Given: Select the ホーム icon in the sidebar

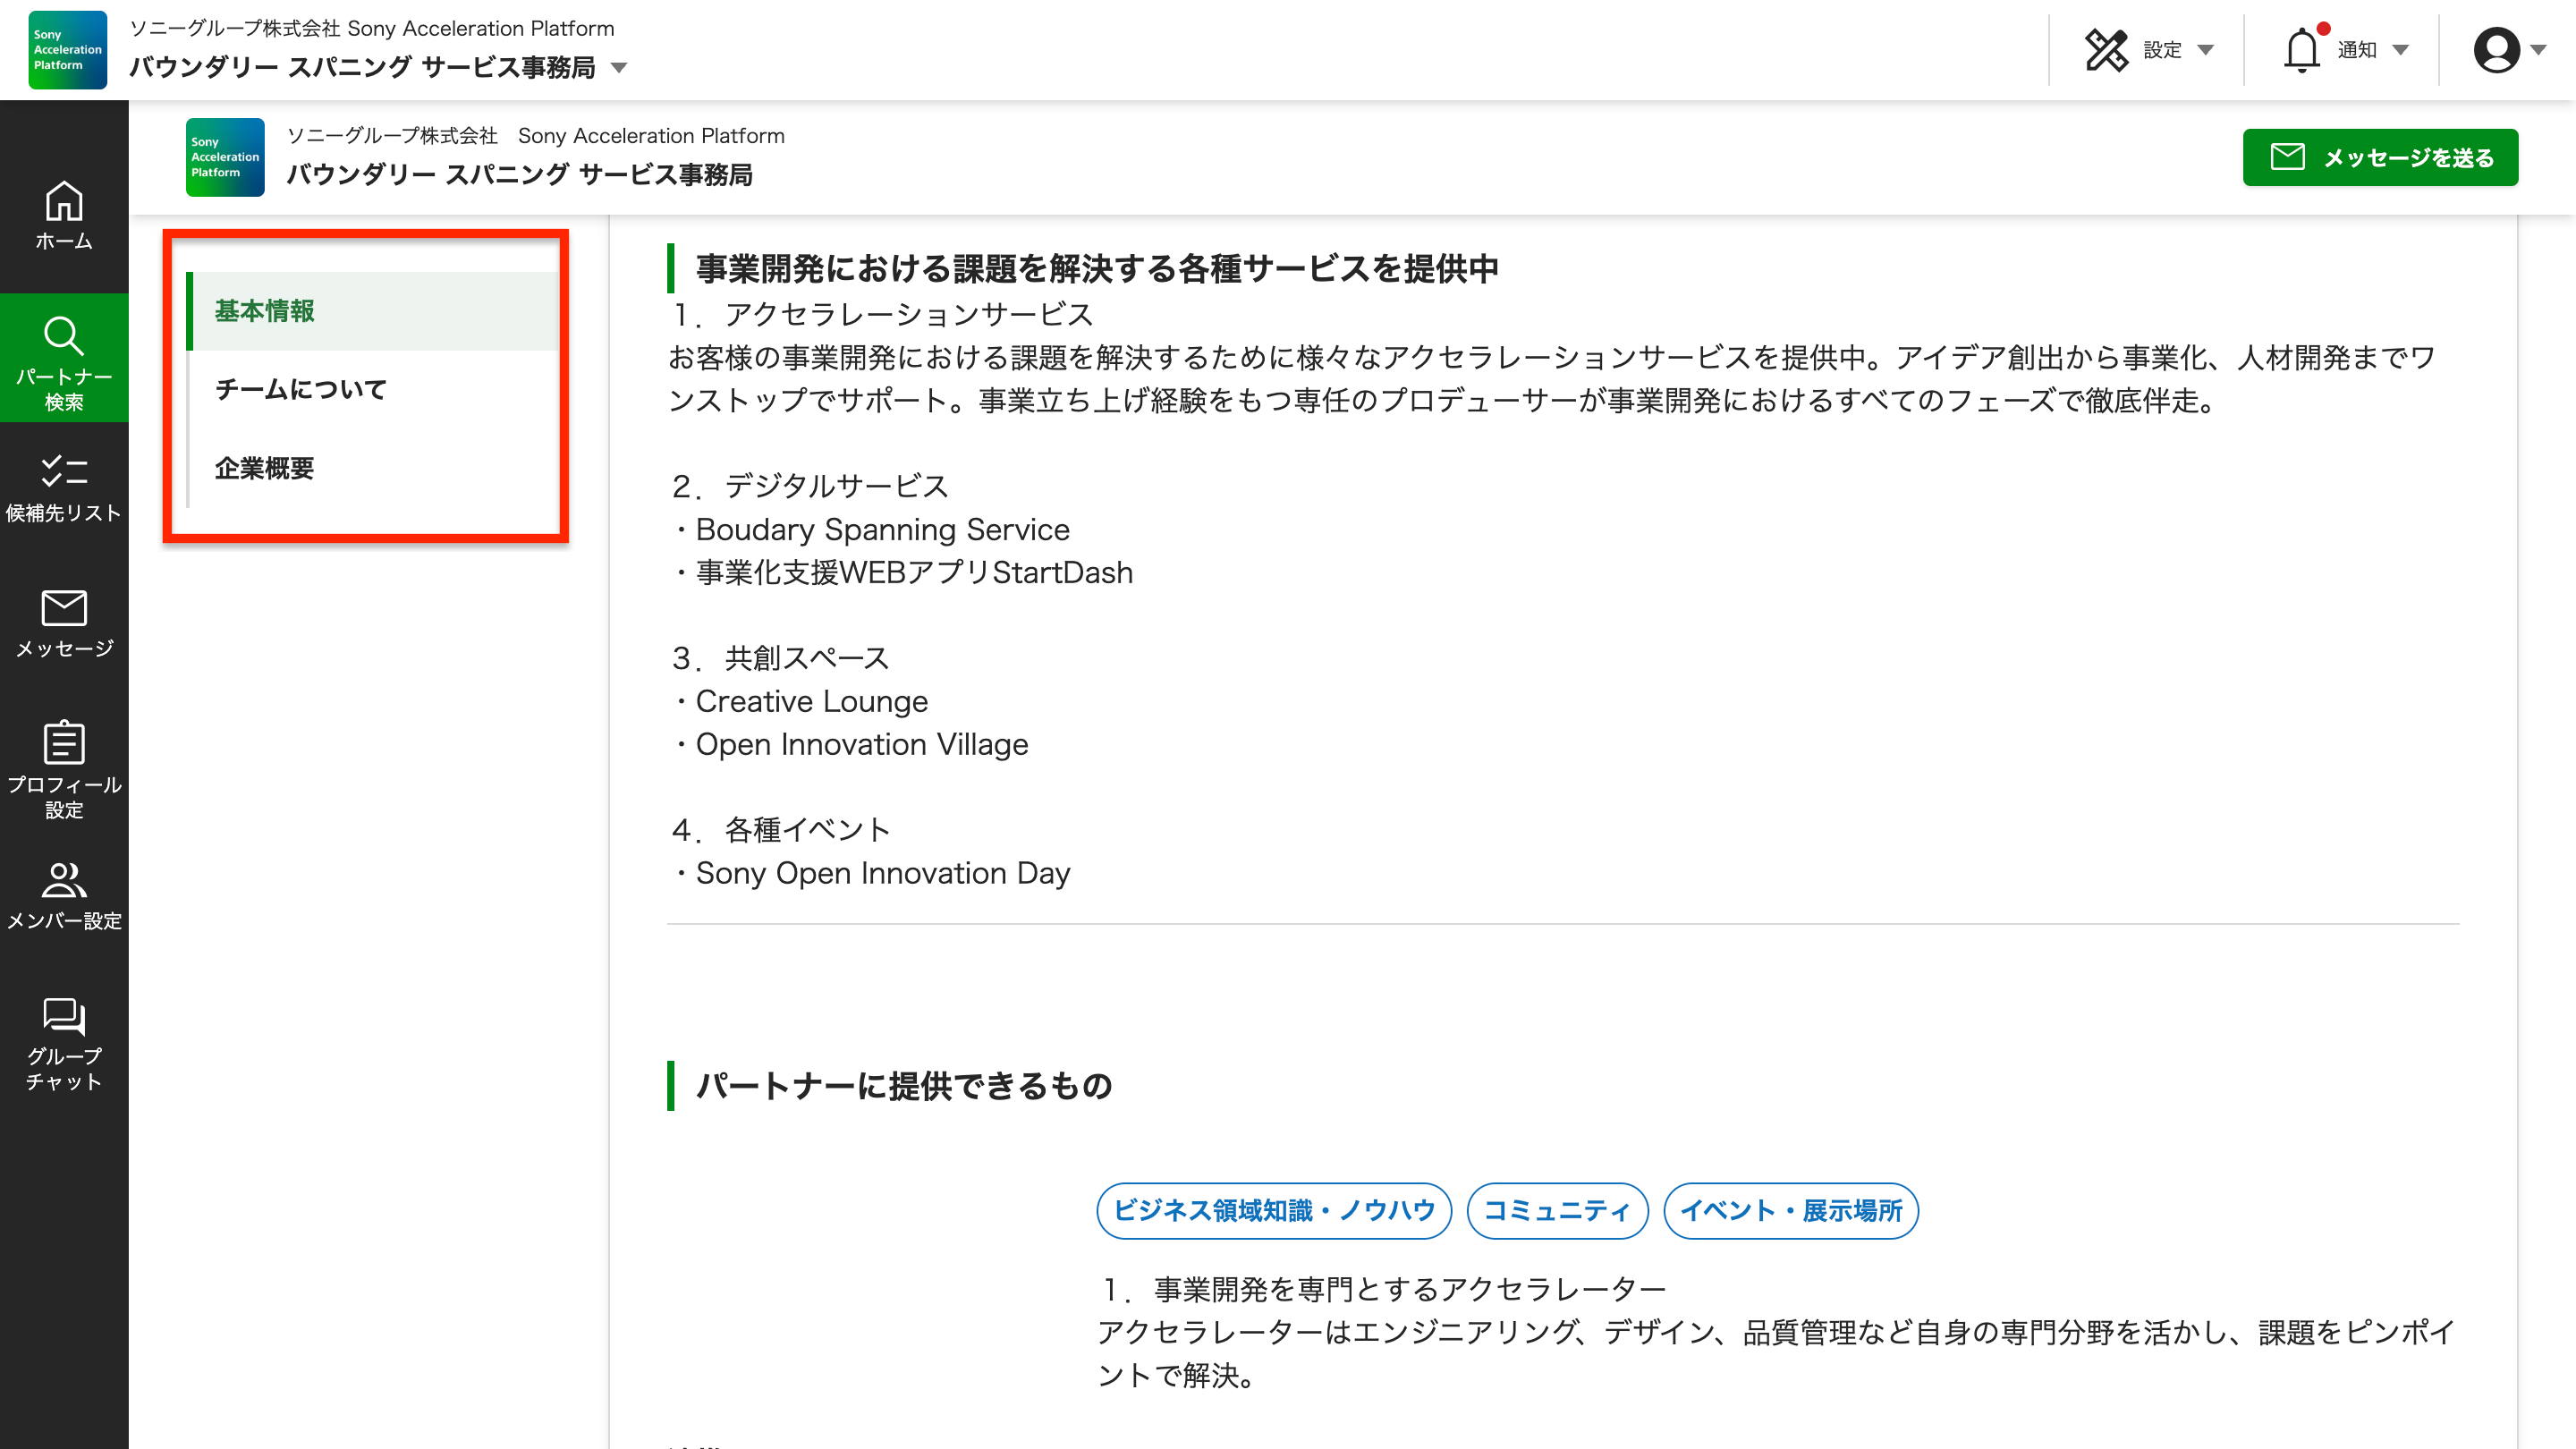Looking at the screenshot, I should pyautogui.click(x=64, y=212).
